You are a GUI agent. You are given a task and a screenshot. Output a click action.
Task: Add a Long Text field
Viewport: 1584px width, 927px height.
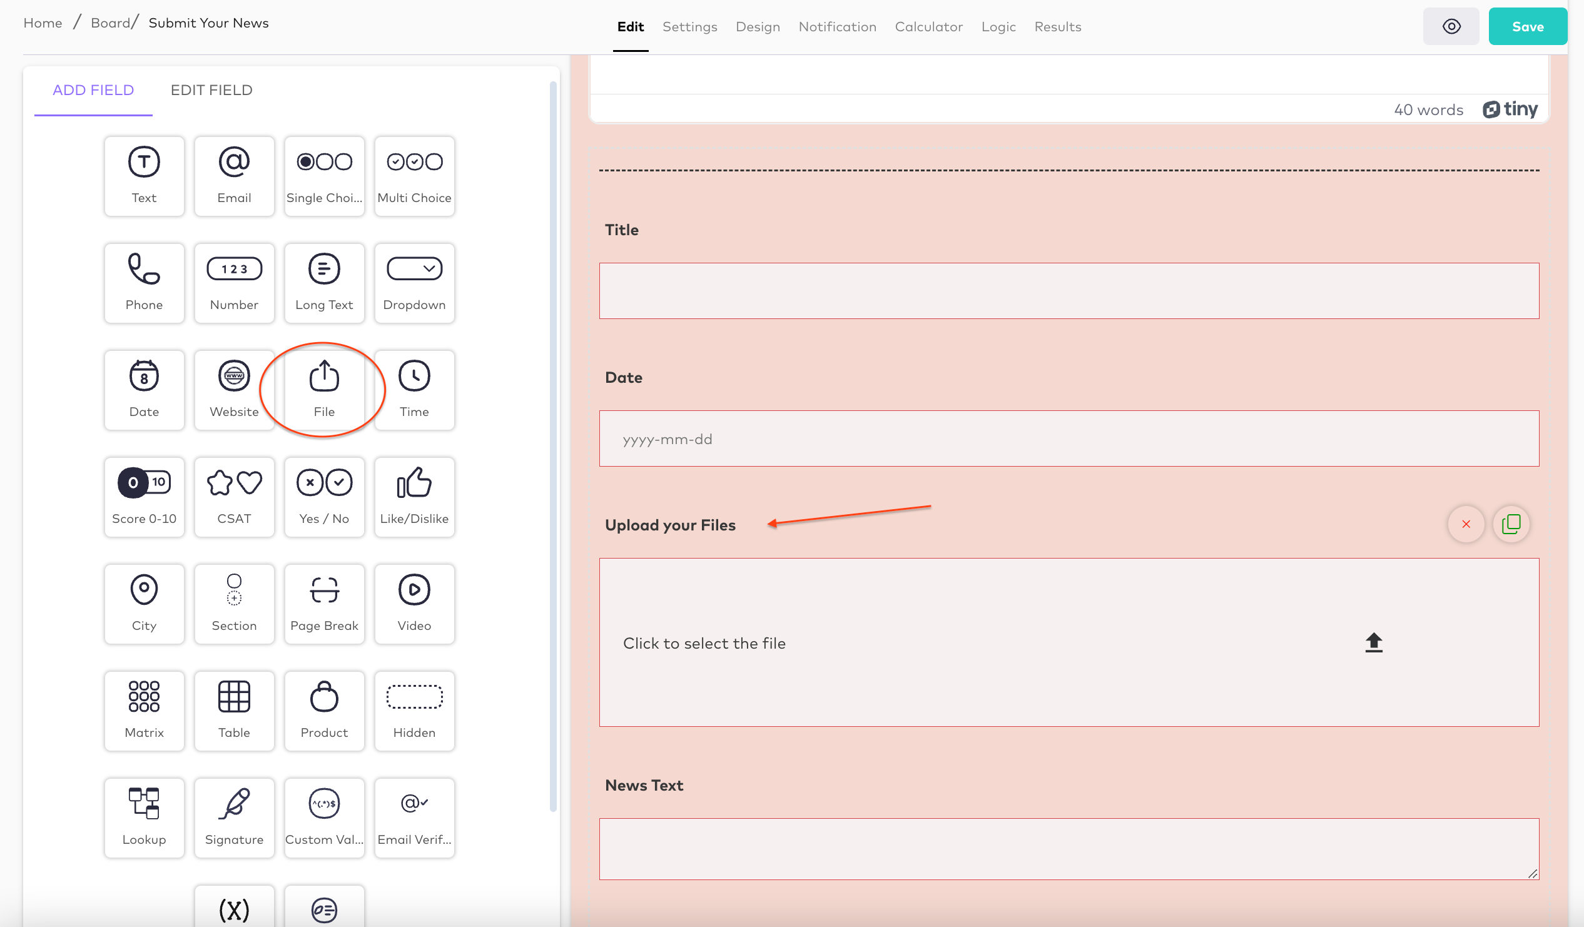(324, 283)
